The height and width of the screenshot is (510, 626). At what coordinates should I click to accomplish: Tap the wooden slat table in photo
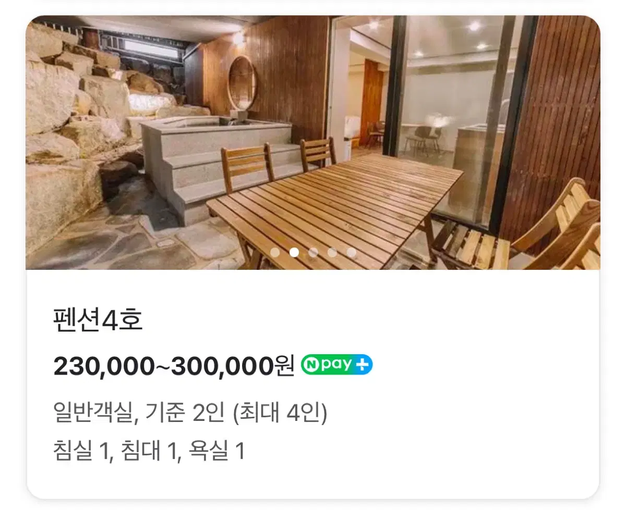(334, 208)
